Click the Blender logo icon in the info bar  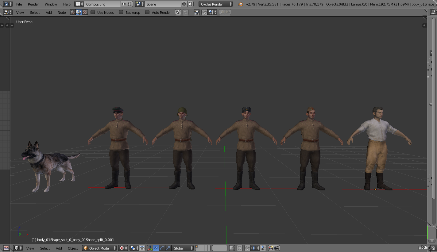tap(241, 4)
